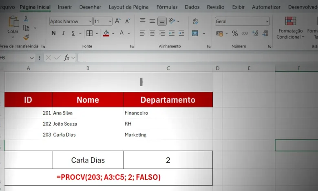Image resolution: width=318 pixels, height=191 pixels.
Task: Cut selection with scissors icon
Action: pos(26,18)
